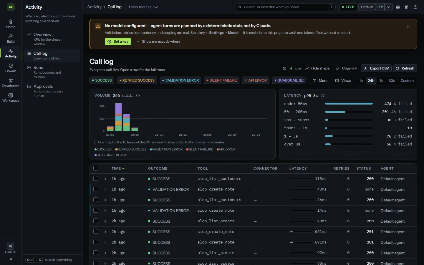Click Ctrl K search everything shortcut
This screenshot has width=424, height=265.
[x=49, y=260]
